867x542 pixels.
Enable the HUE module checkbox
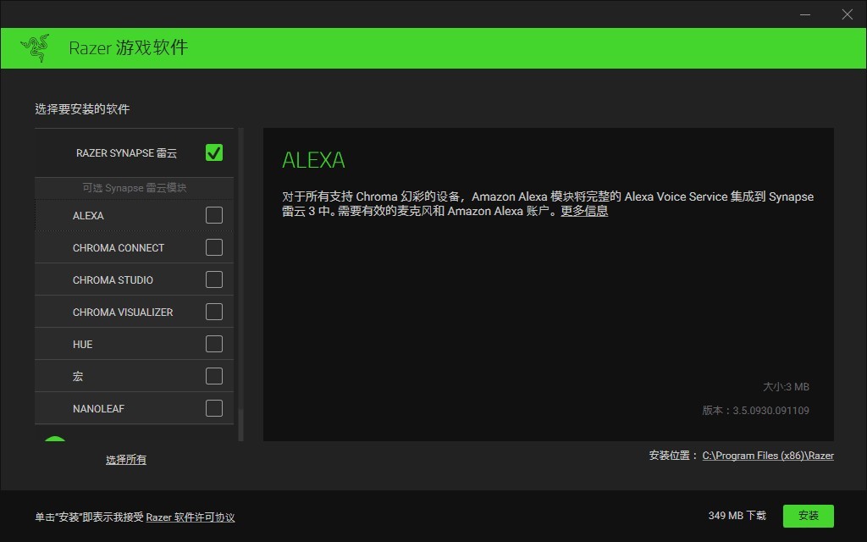click(213, 344)
